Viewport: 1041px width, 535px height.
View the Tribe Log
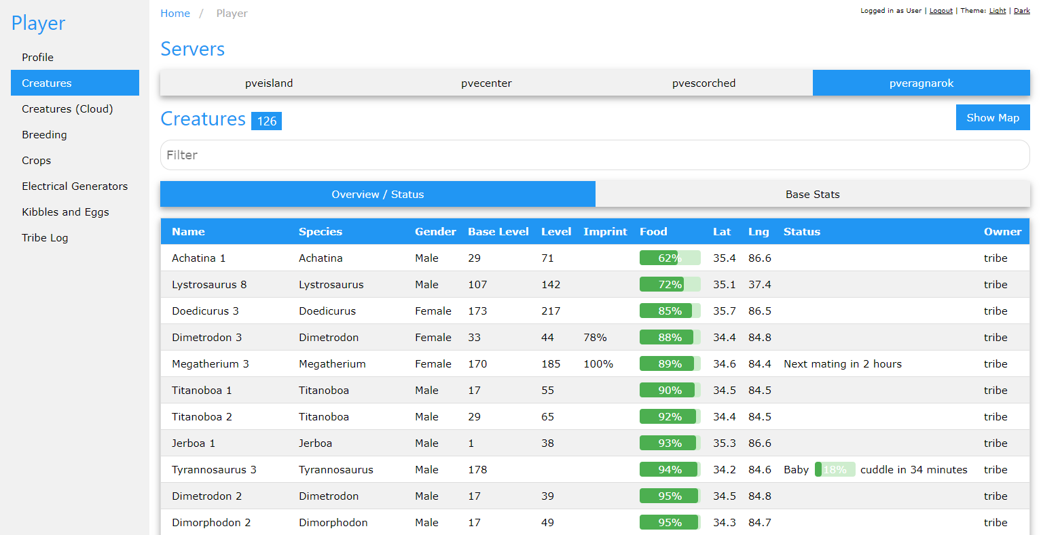[x=45, y=238]
